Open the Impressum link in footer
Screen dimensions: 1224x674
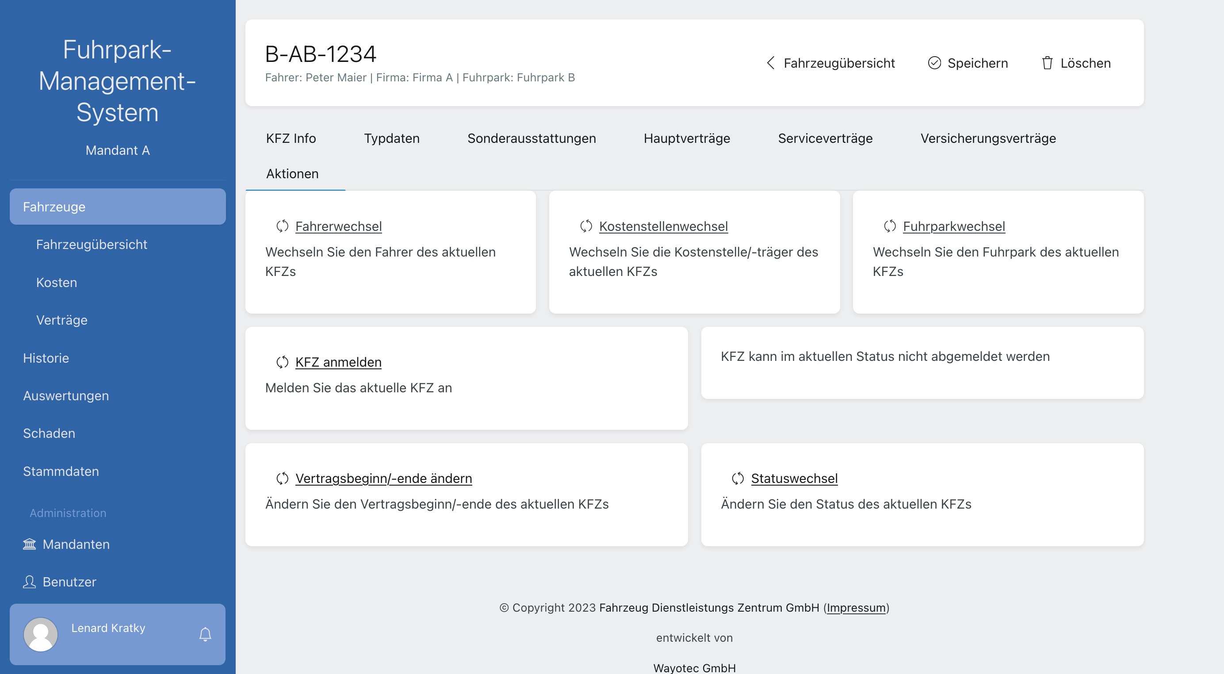856,608
